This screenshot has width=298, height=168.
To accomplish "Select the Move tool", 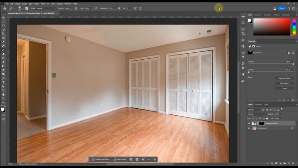I will (3, 18).
